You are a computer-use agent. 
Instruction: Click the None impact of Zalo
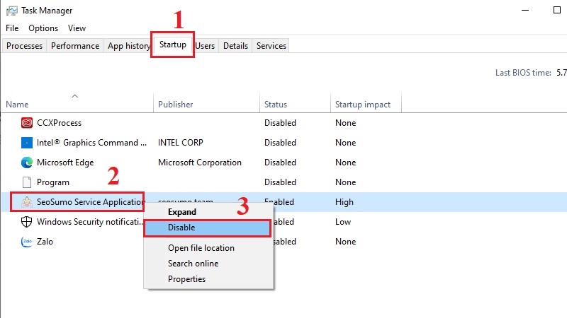345,242
